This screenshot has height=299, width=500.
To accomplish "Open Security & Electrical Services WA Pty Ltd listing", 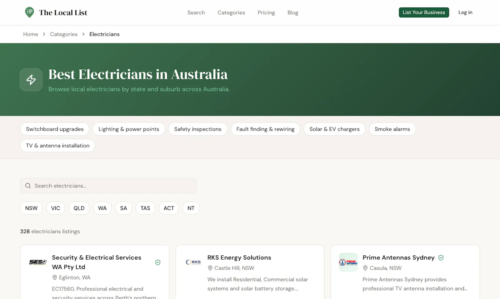I will (97, 262).
